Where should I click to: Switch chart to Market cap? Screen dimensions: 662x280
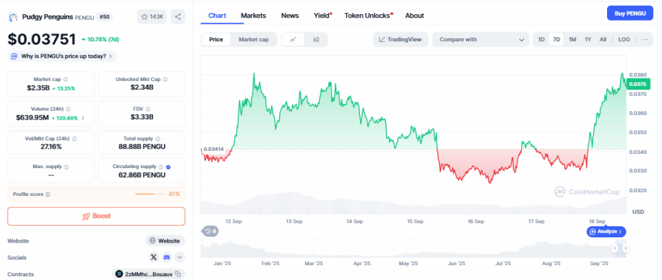click(x=253, y=39)
